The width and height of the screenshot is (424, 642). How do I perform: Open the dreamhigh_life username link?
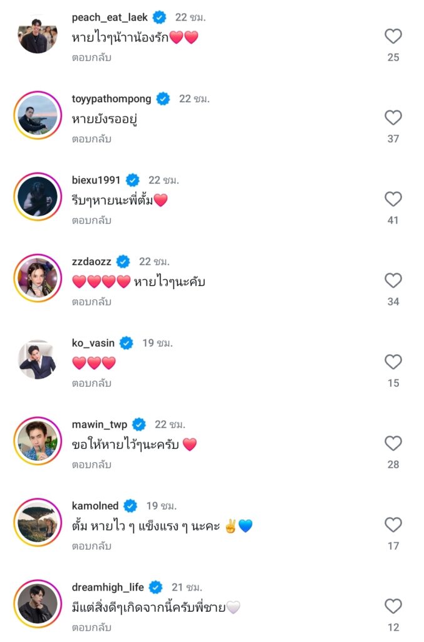click(x=108, y=587)
